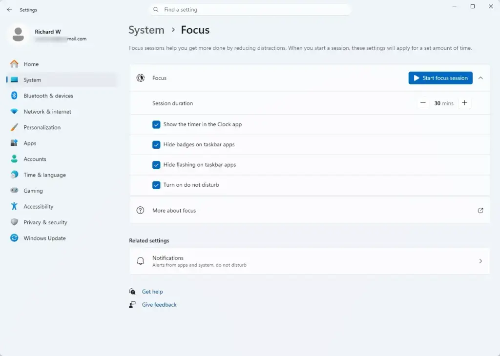Uncheck Turn on do not disturb

(x=156, y=185)
